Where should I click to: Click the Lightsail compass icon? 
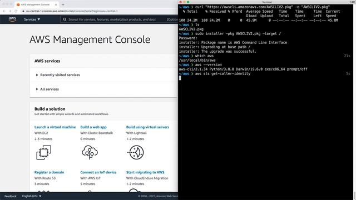(136, 152)
